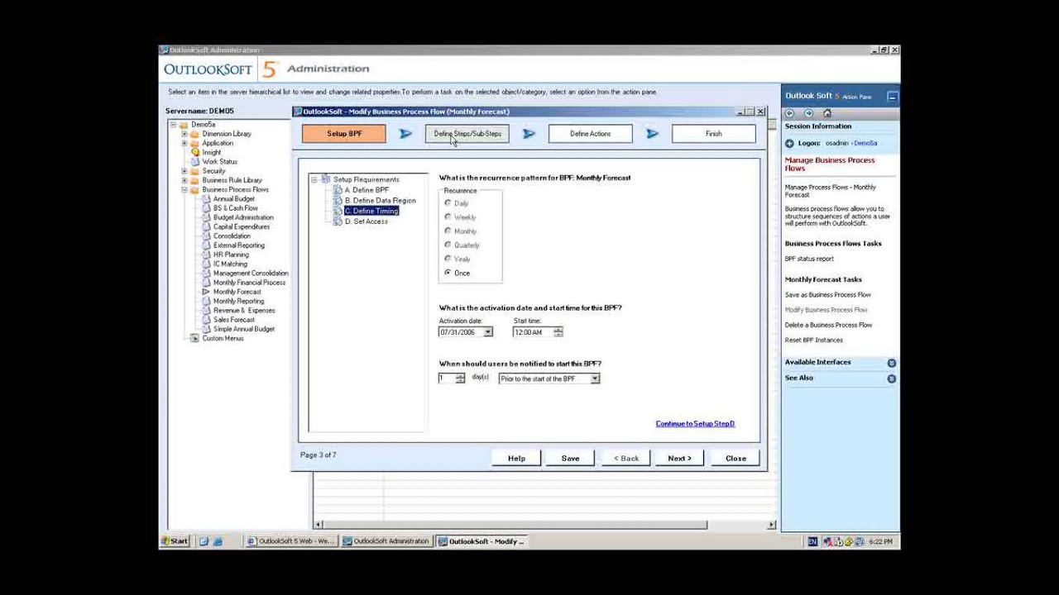1059x595 pixels.
Task: Collapse the Setup Requirements tree node
Action: pyautogui.click(x=314, y=179)
